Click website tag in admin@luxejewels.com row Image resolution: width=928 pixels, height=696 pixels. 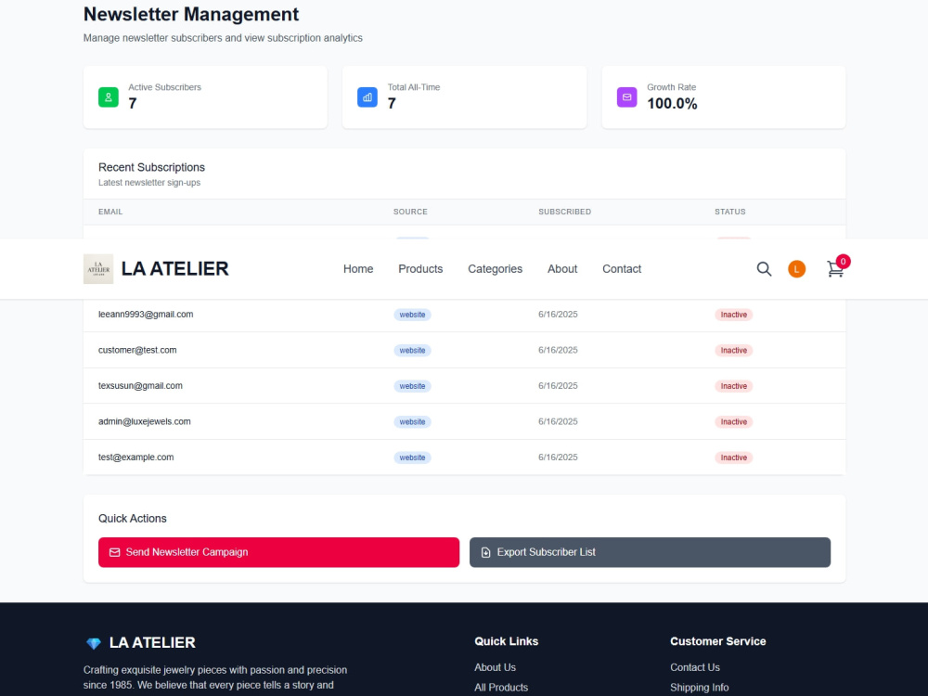[413, 422]
